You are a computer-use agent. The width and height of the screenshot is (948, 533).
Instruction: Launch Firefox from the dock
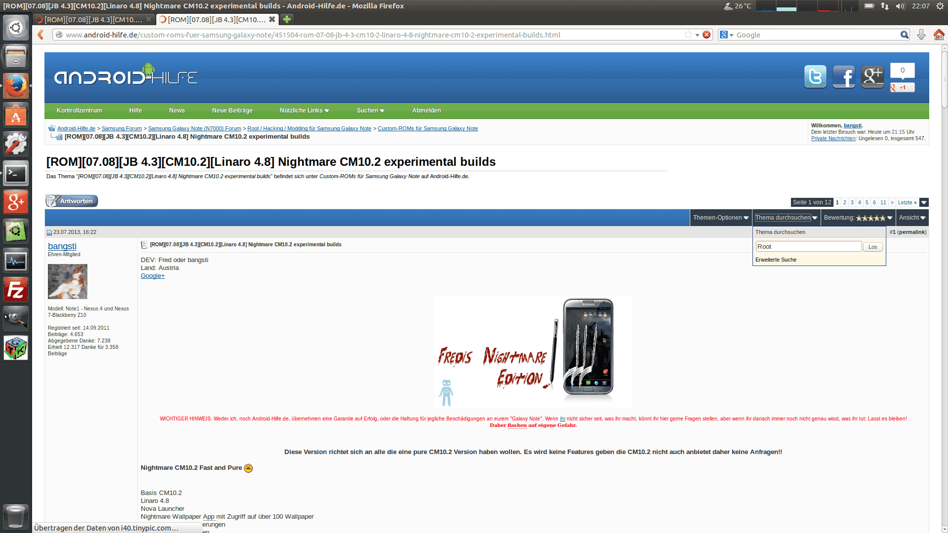point(16,86)
